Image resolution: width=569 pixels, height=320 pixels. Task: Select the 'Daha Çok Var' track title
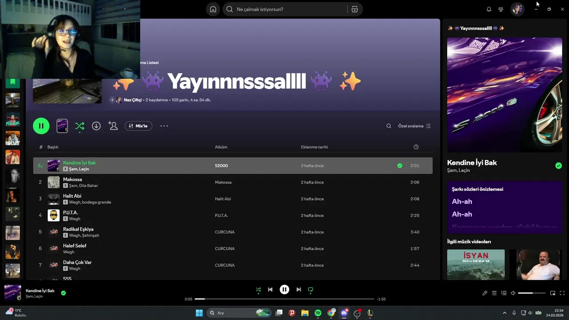click(77, 262)
